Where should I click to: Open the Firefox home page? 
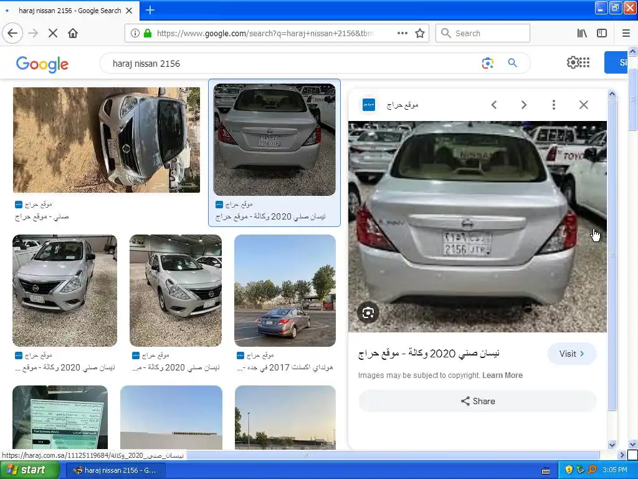[x=73, y=33]
